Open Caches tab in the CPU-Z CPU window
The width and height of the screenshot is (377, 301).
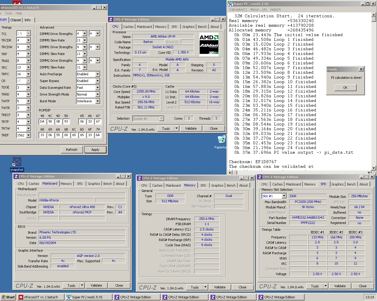pyautogui.click(x=128, y=27)
